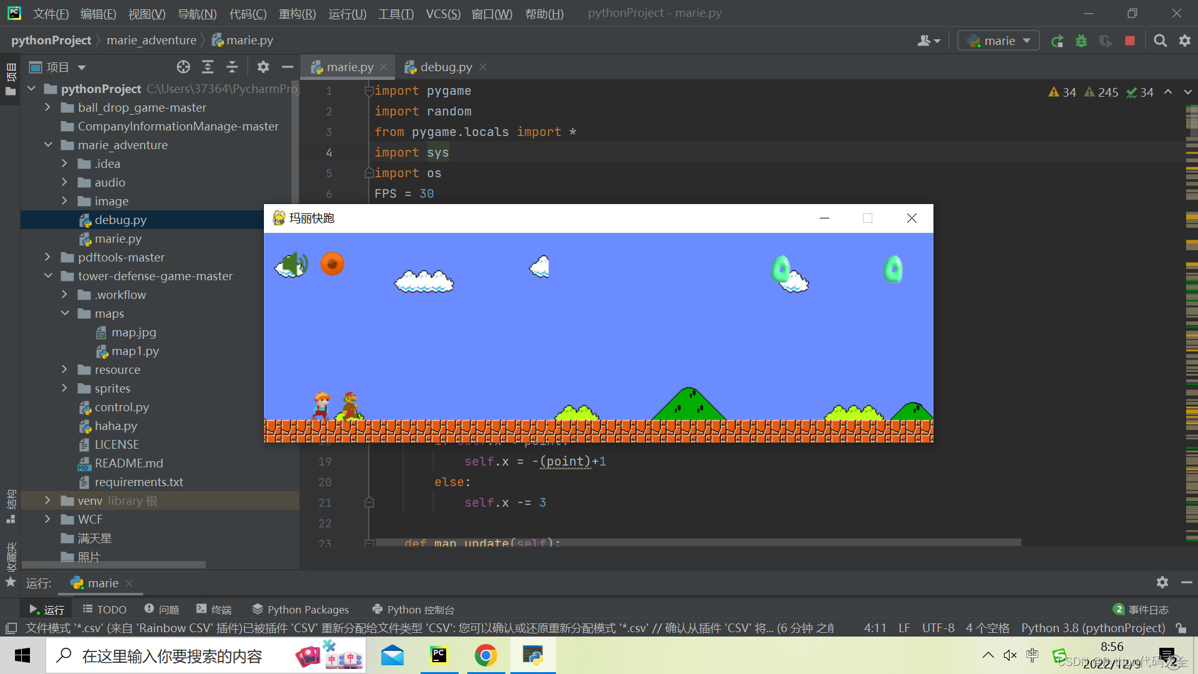Open the Python Packages tool window
1198x674 pixels.
coord(300,610)
